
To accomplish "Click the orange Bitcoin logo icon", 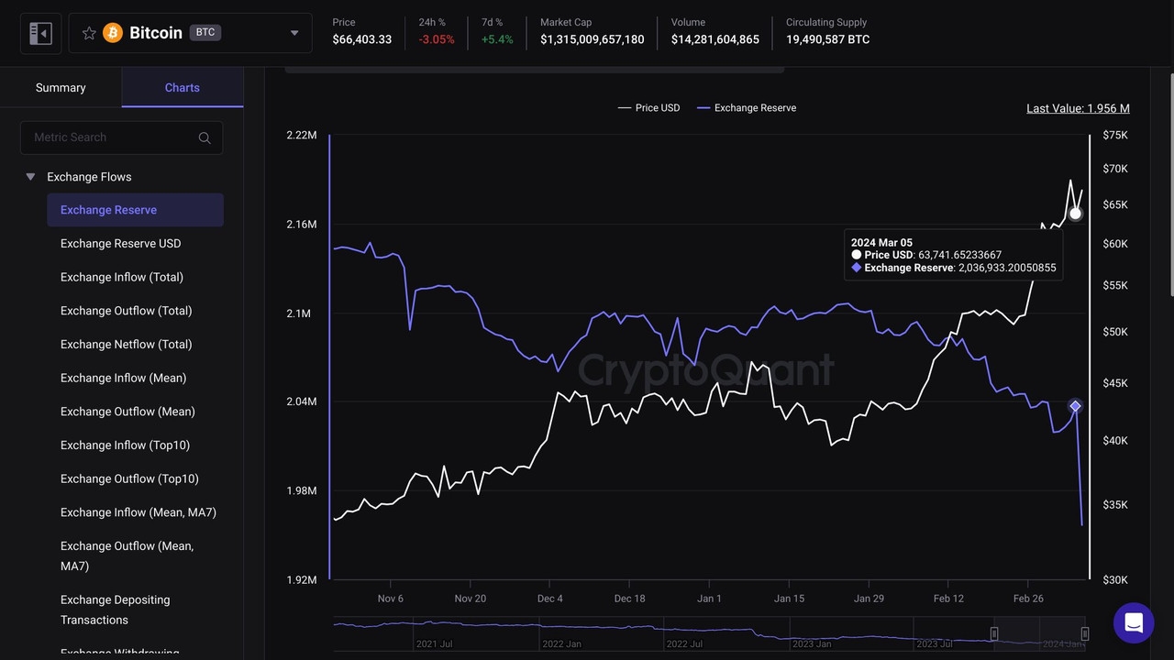I will (113, 33).
